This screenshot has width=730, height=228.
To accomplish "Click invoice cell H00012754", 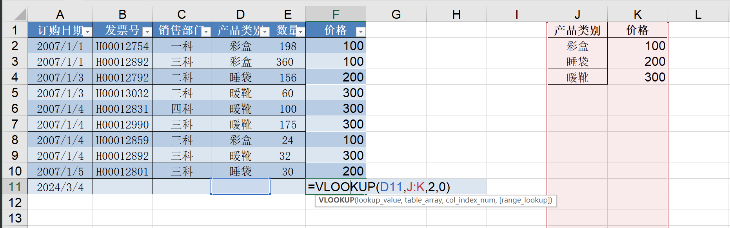I will (x=122, y=46).
